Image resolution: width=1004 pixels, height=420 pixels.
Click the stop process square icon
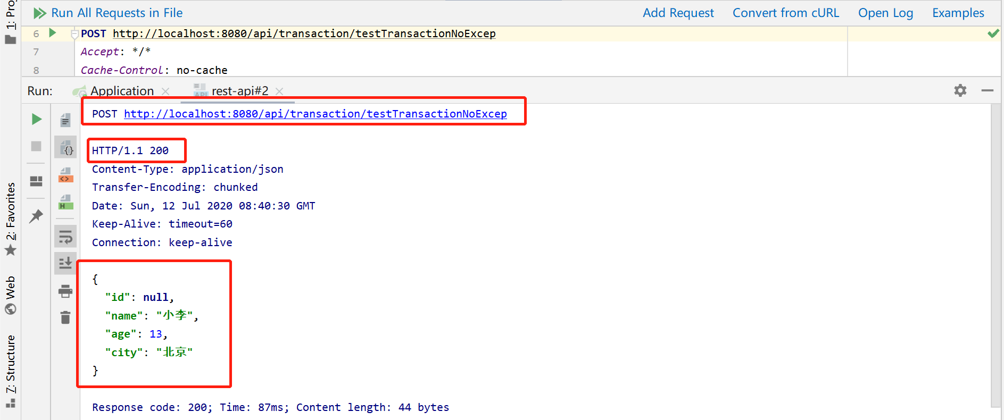click(x=36, y=146)
